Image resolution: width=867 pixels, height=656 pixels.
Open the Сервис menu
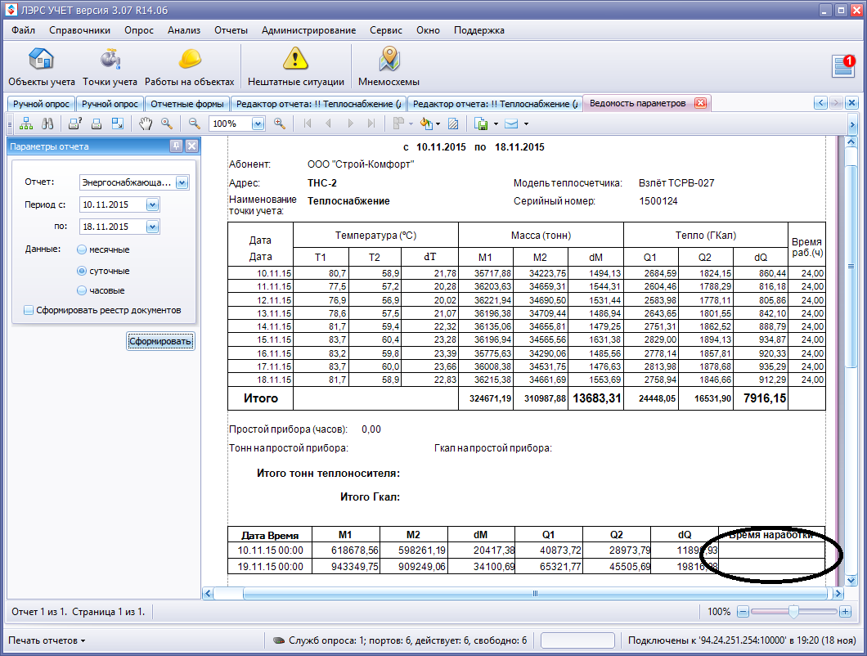click(x=386, y=30)
